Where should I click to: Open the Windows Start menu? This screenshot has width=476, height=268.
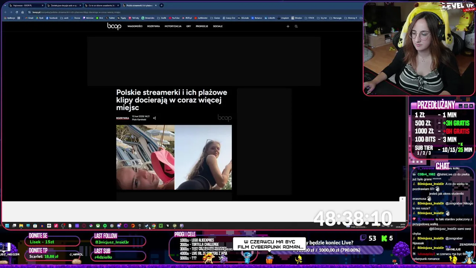(7, 226)
